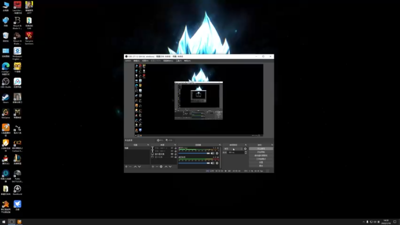The width and height of the screenshot is (400, 225).
Task: Open Baidu Netdisk desktop shortcut
Action: coord(17,83)
